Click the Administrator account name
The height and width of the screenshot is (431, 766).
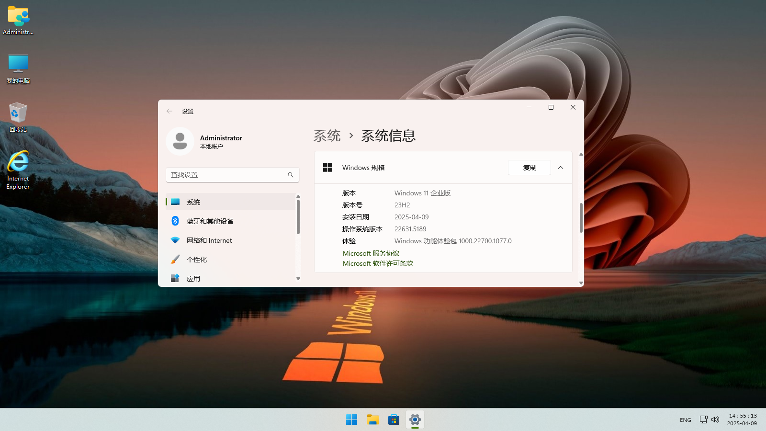pyautogui.click(x=221, y=138)
